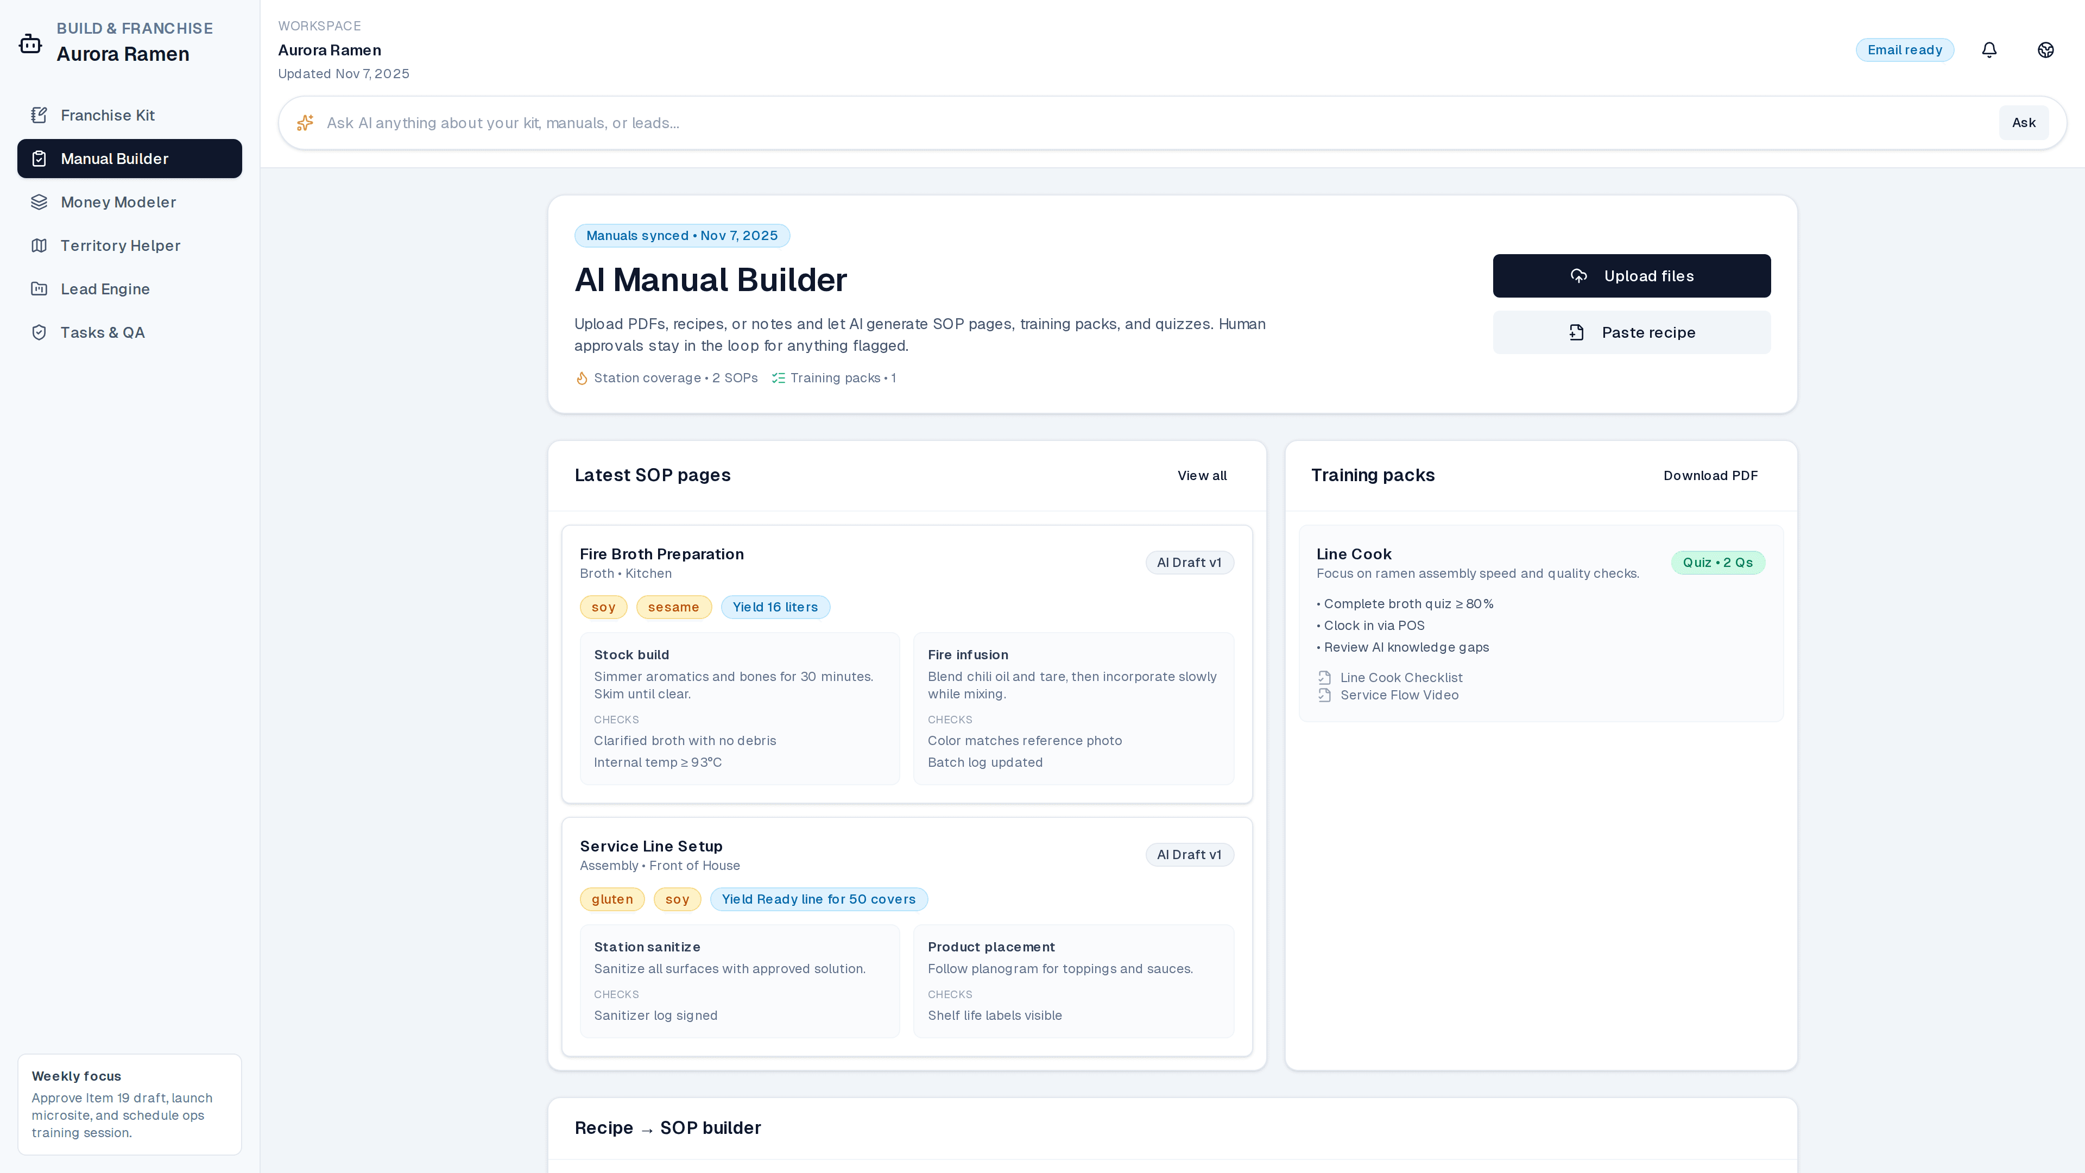Open View all SOP pages link
The image size is (2085, 1173).
(1201, 476)
